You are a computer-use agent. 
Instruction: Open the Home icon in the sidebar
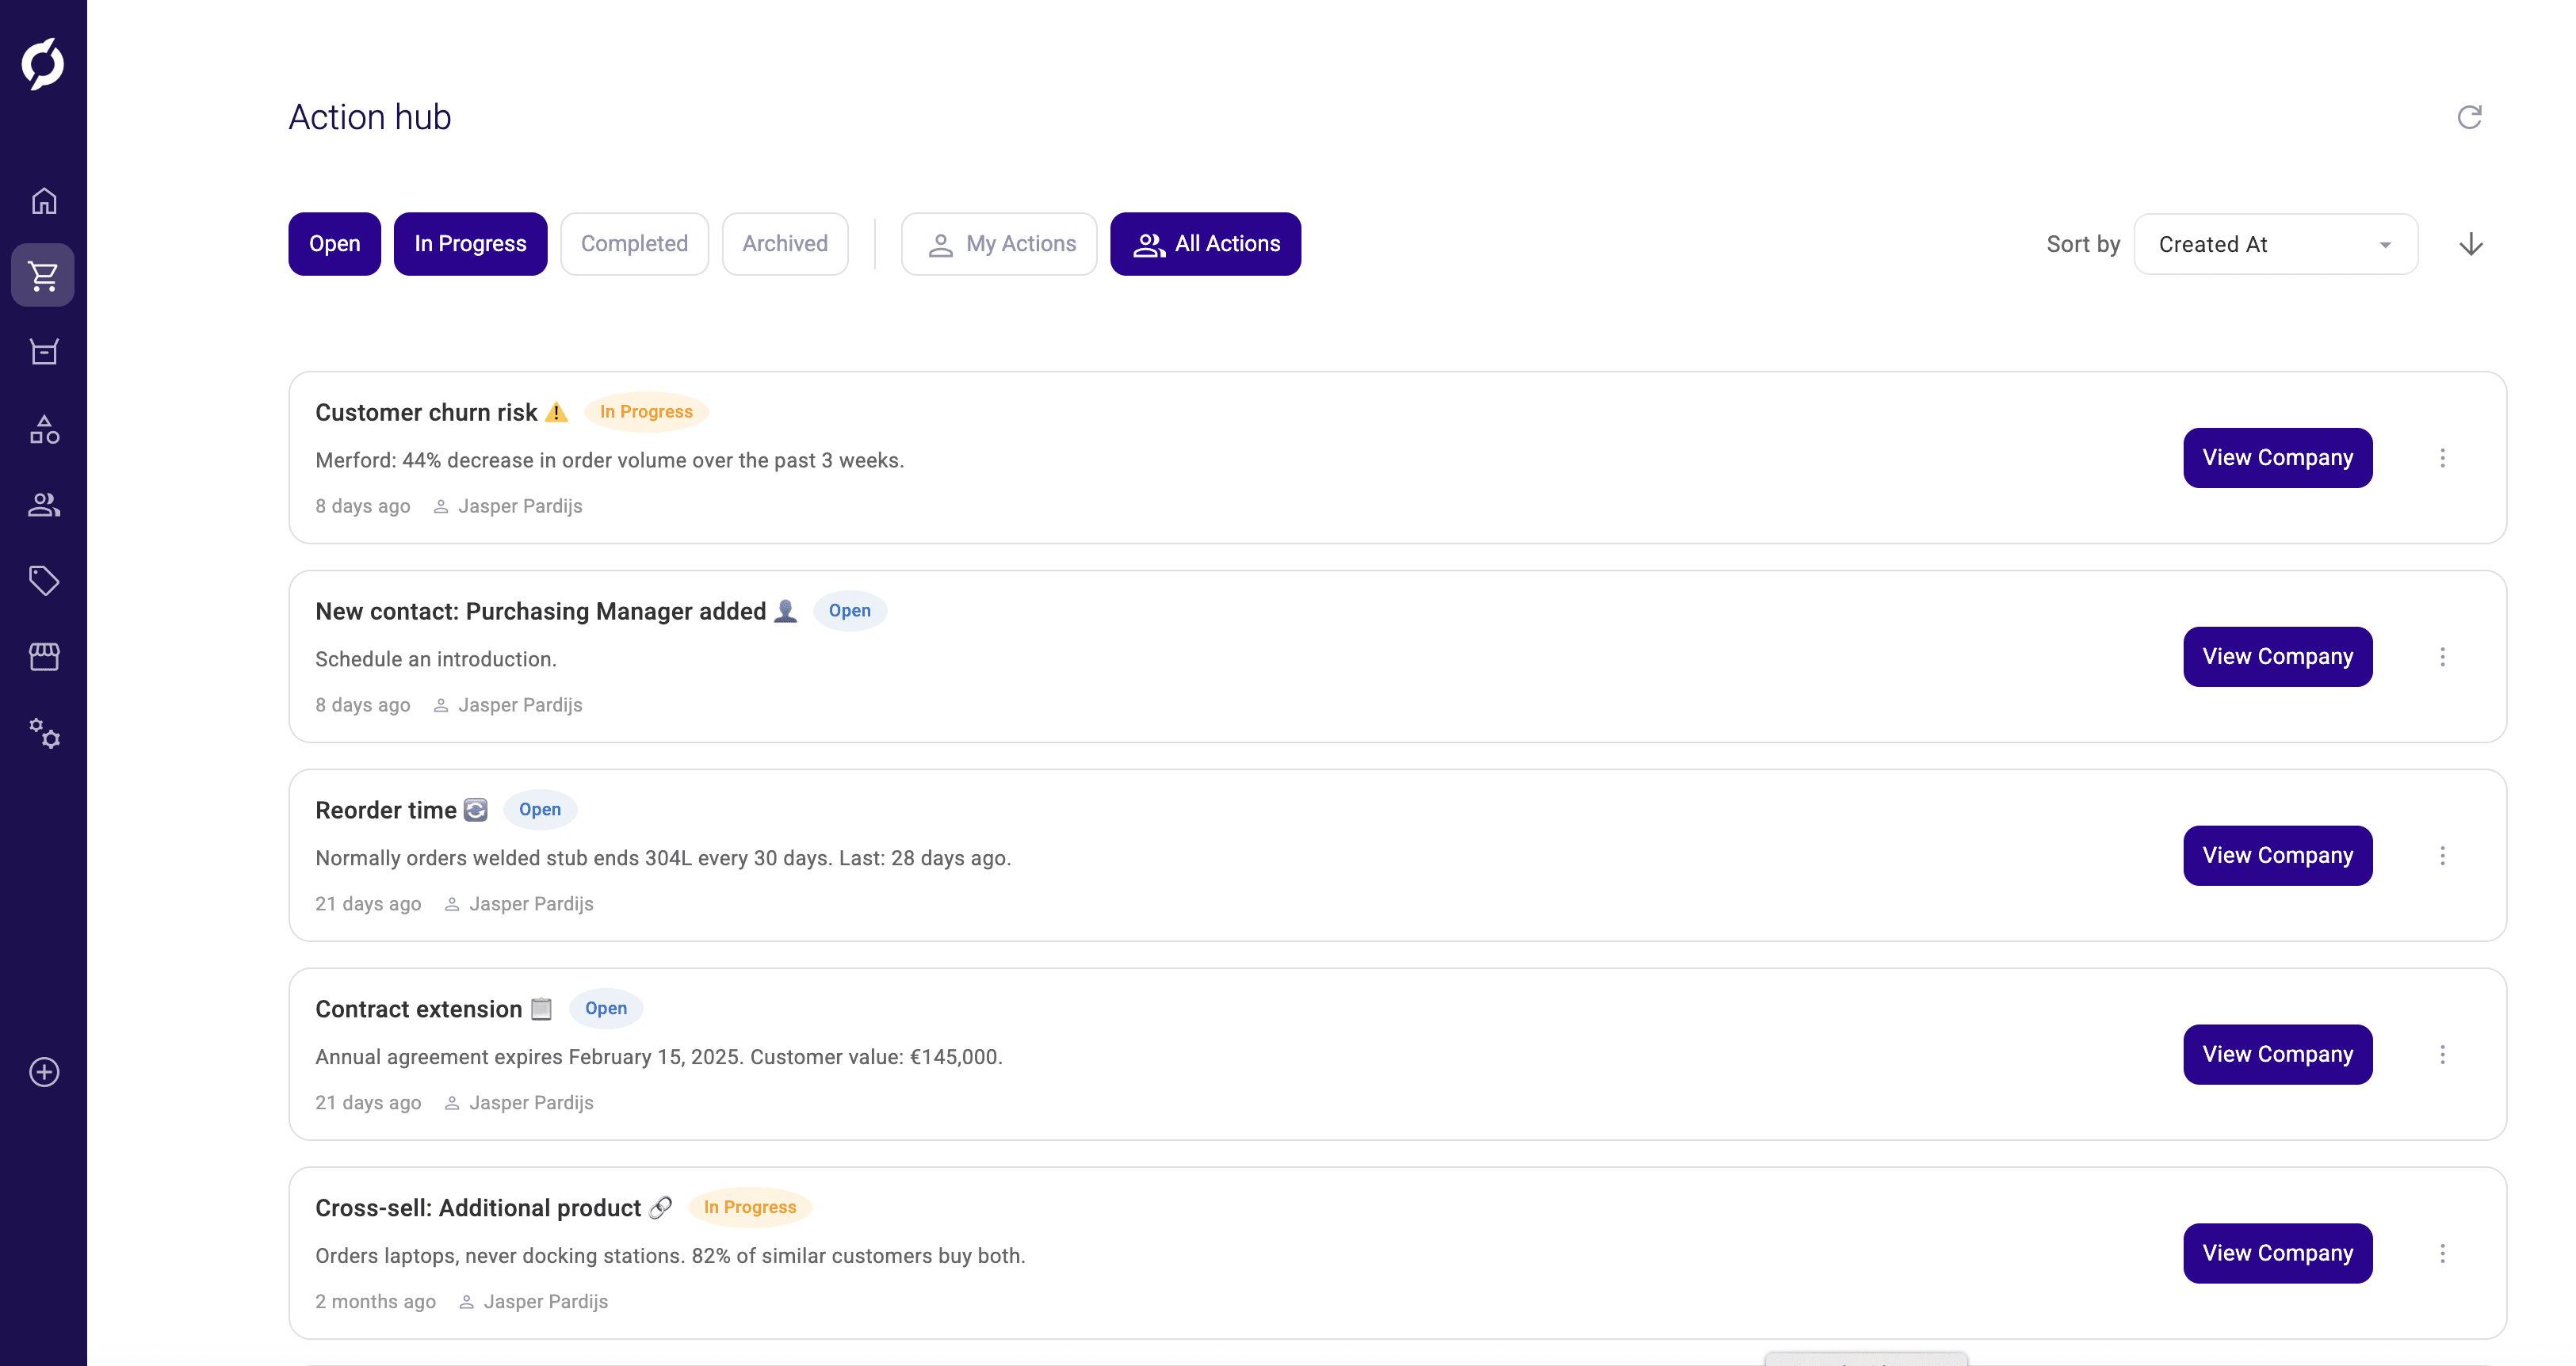44,200
